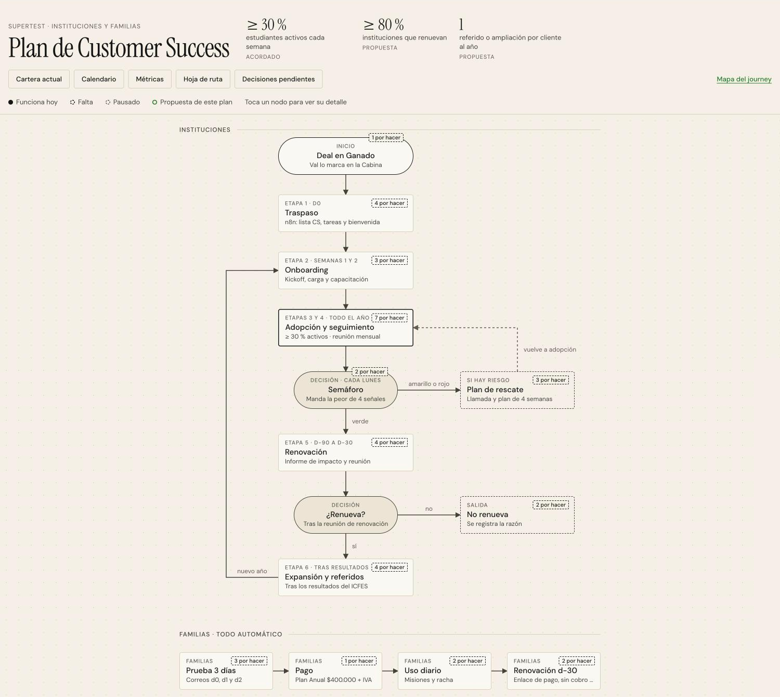Select the ¿Renueva? decision node
The height and width of the screenshot is (697, 780).
coord(346,515)
